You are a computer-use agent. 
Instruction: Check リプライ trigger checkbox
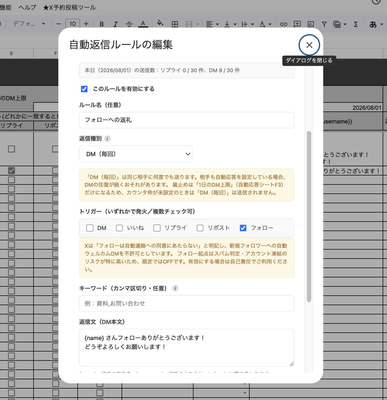(157, 228)
